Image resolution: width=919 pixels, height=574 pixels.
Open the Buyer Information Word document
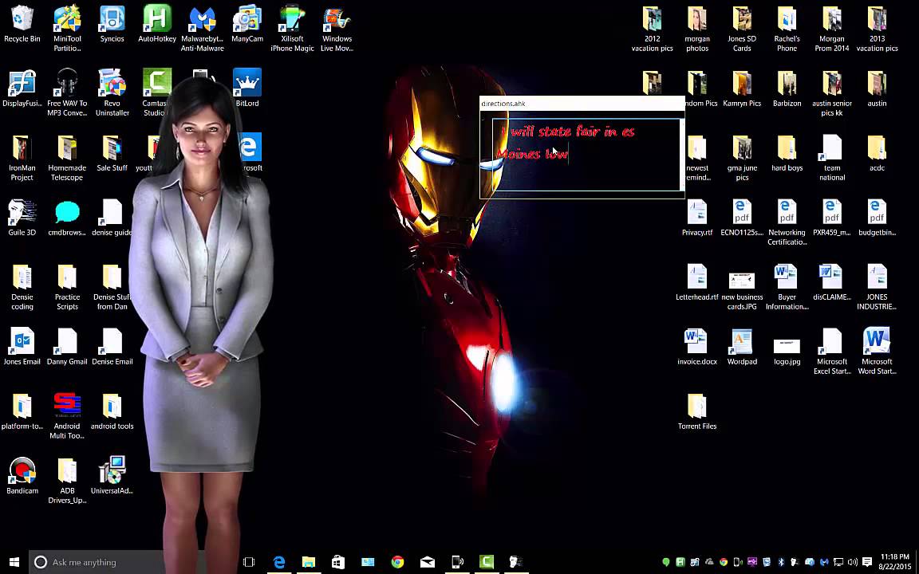click(x=787, y=286)
